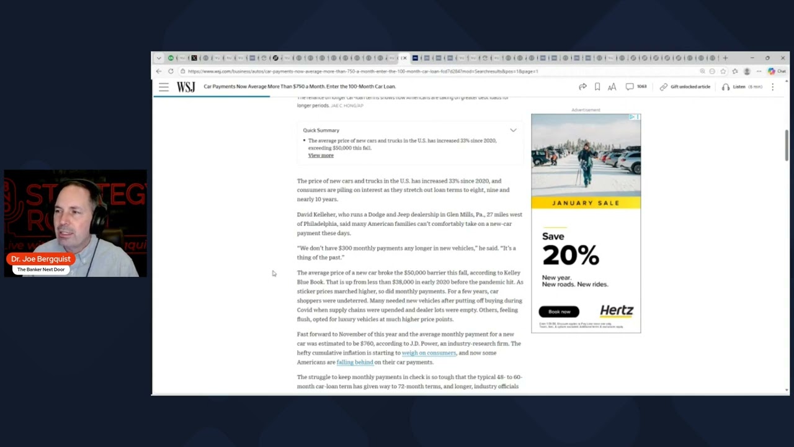
Task: Add this page to favorites (star)
Action: (x=723, y=71)
